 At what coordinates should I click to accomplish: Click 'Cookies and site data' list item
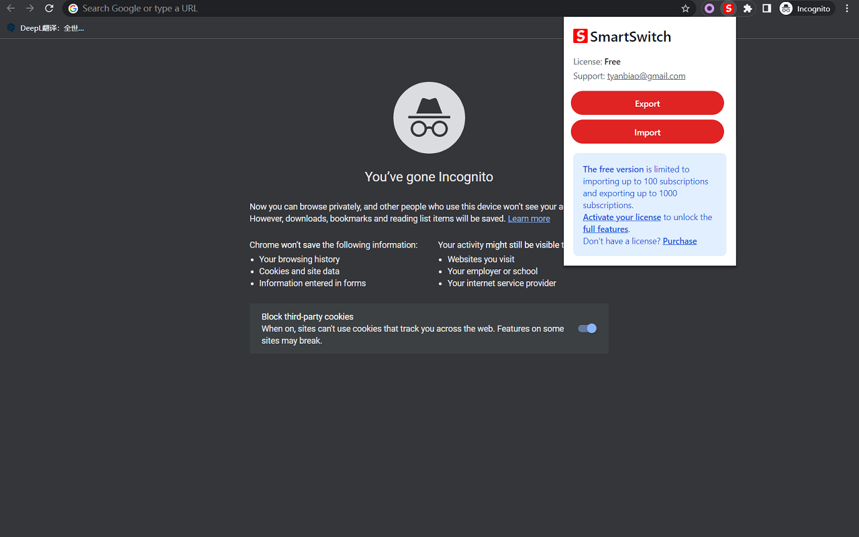(299, 271)
